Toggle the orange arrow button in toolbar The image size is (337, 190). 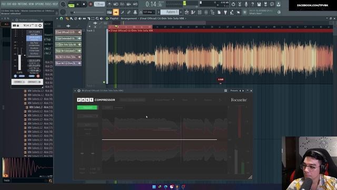click(x=116, y=12)
